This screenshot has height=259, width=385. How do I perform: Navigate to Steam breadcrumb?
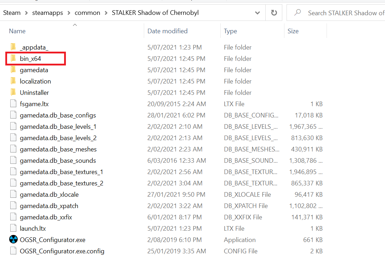(x=12, y=13)
